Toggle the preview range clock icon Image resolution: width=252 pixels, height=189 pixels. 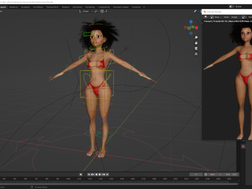pos(206,174)
